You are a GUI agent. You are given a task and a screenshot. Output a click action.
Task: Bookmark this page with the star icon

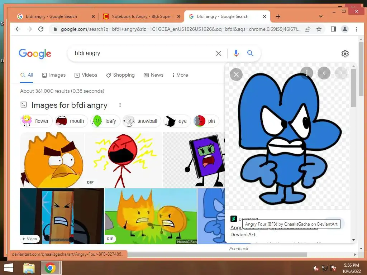[319, 29]
